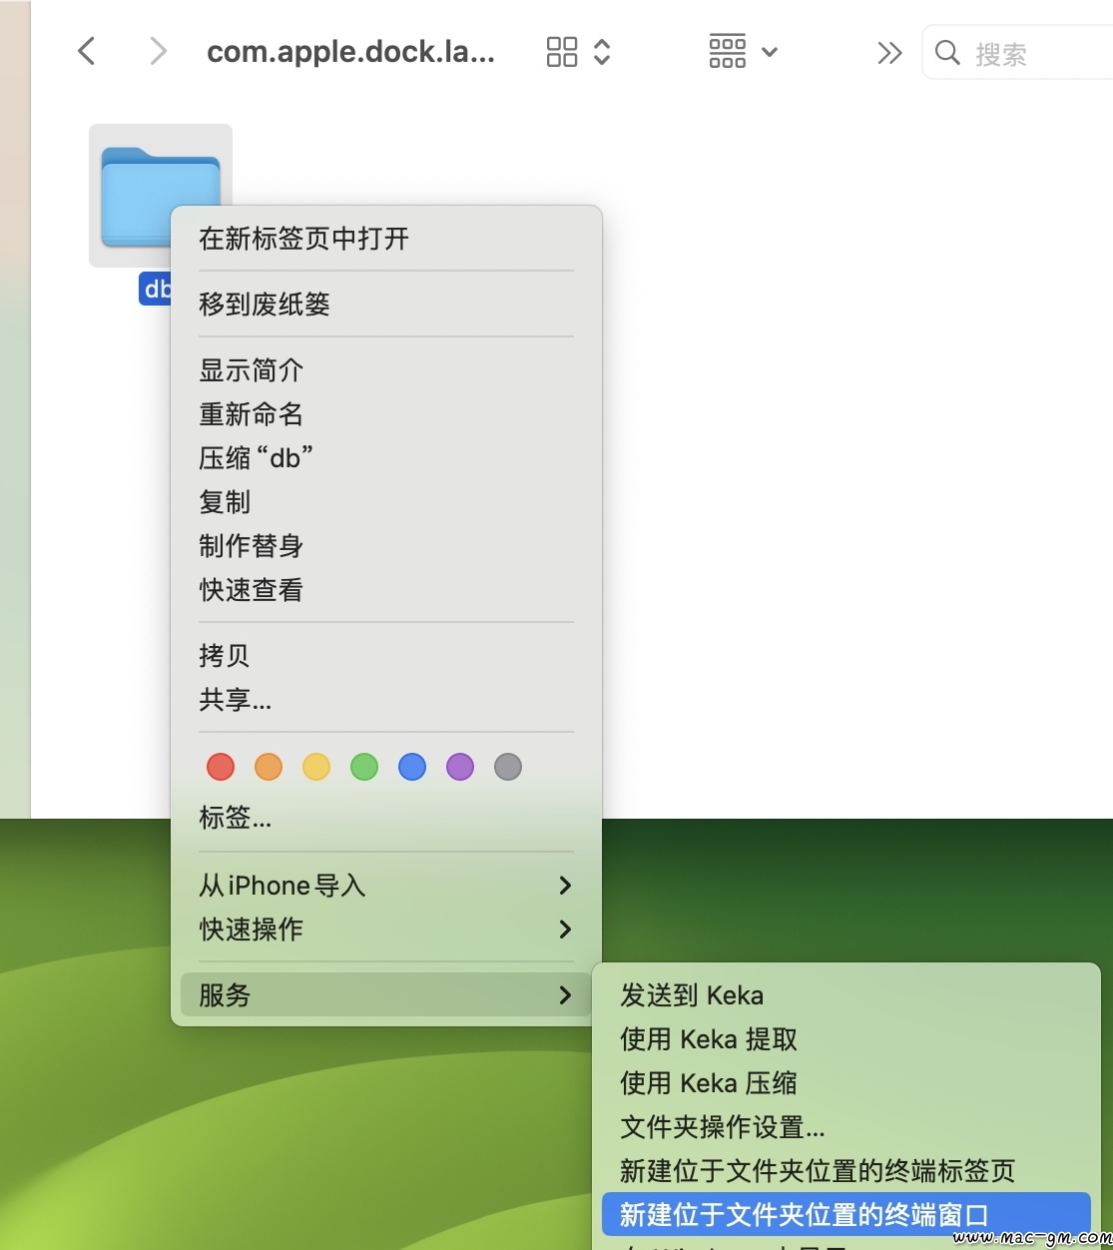
Task: Choose 发送到 Keka service
Action: point(846,995)
